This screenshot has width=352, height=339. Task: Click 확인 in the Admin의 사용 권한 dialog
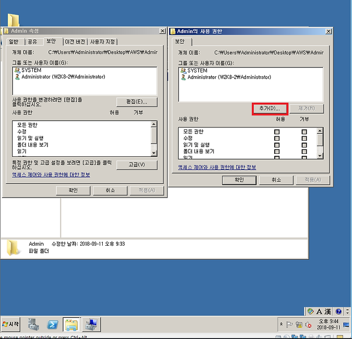(x=239, y=180)
